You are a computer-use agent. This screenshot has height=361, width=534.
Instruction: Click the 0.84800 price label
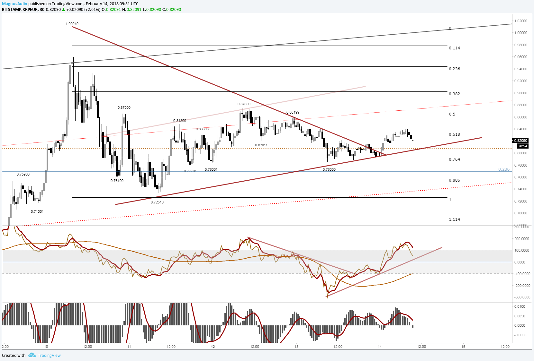click(180, 121)
